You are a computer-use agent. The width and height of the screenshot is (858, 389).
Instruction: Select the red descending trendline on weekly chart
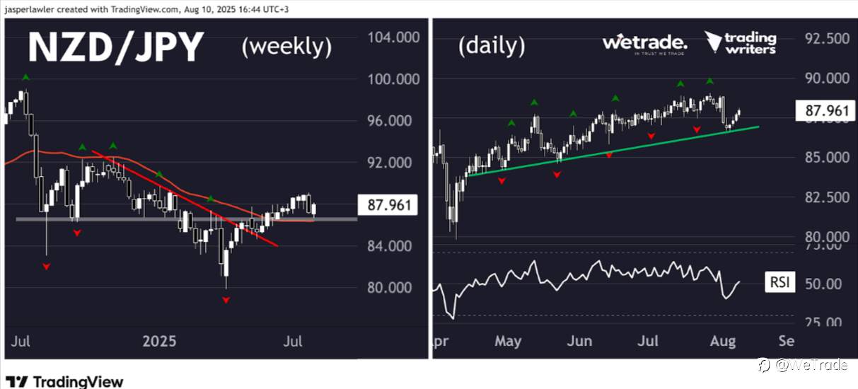click(x=185, y=199)
